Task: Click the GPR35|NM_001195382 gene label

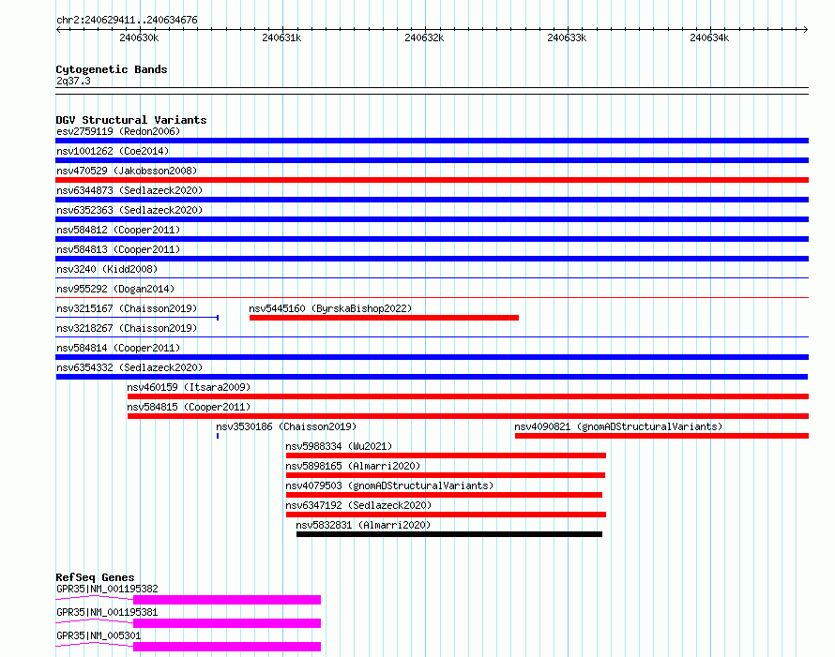Action: (x=107, y=589)
